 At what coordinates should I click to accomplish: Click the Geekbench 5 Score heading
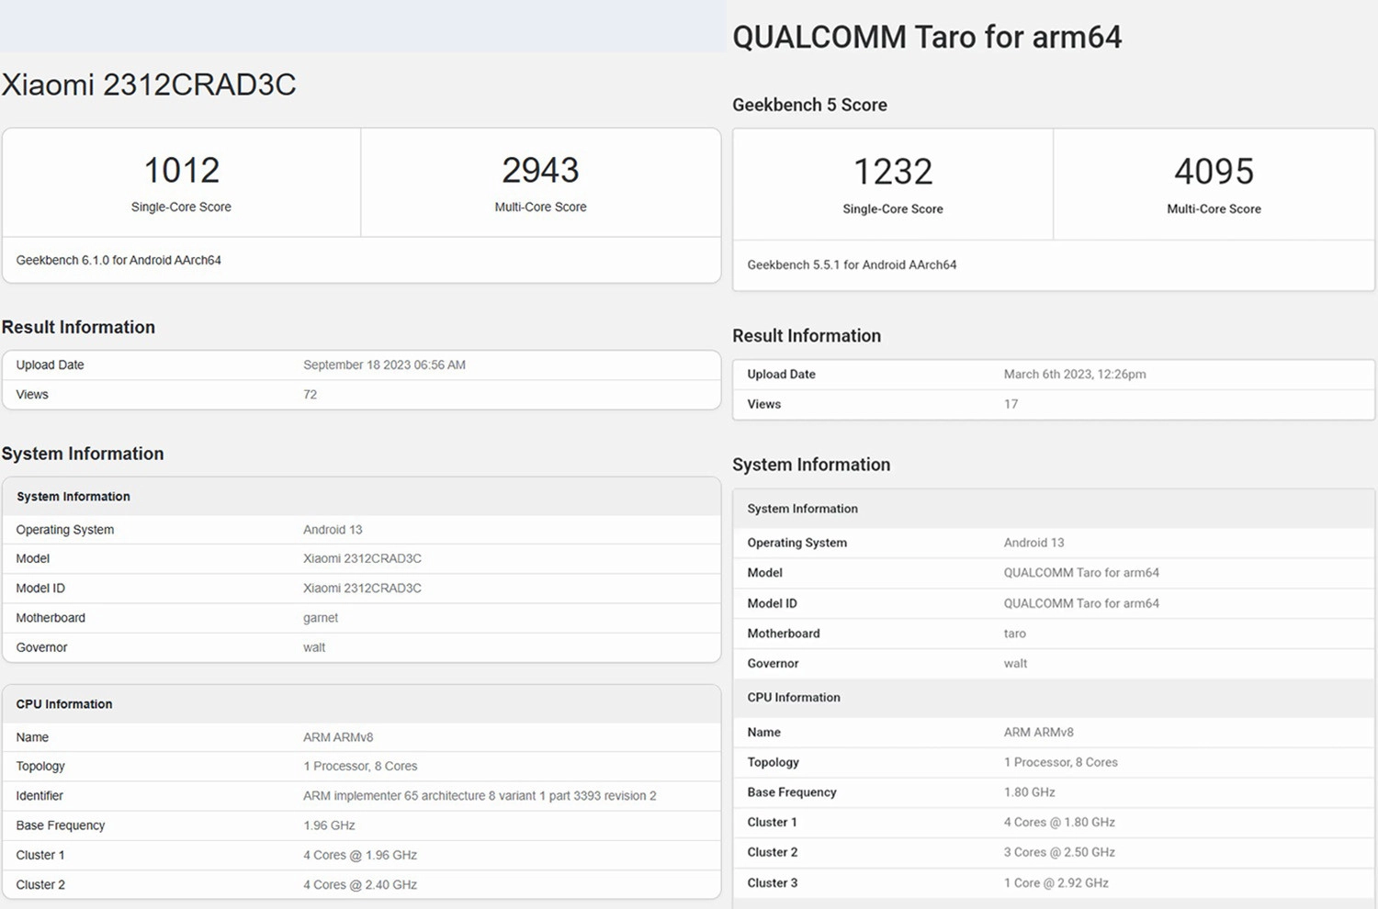[809, 105]
